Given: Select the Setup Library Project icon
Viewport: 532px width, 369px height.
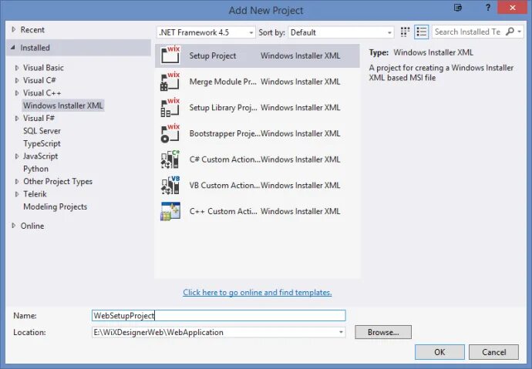Looking at the screenshot, I should coord(170,107).
